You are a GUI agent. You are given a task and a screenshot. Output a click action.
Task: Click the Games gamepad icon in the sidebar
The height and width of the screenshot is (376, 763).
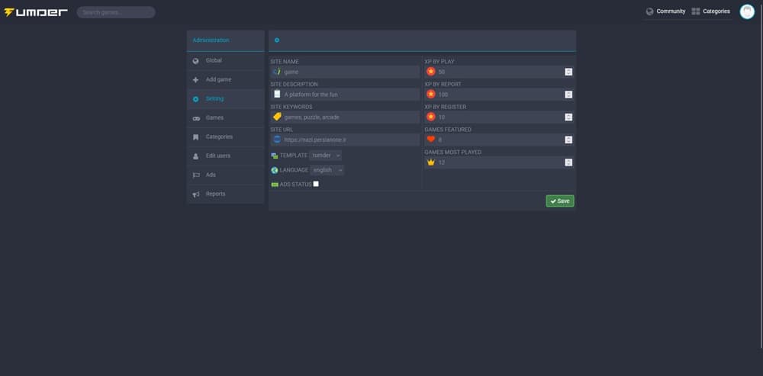196,118
